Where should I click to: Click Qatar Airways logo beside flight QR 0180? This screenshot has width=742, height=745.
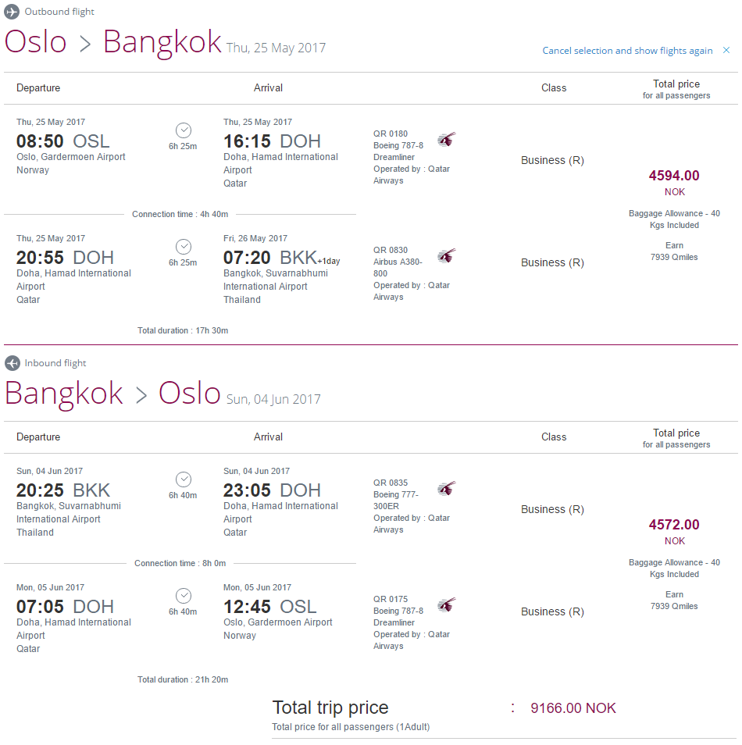coord(446,140)
